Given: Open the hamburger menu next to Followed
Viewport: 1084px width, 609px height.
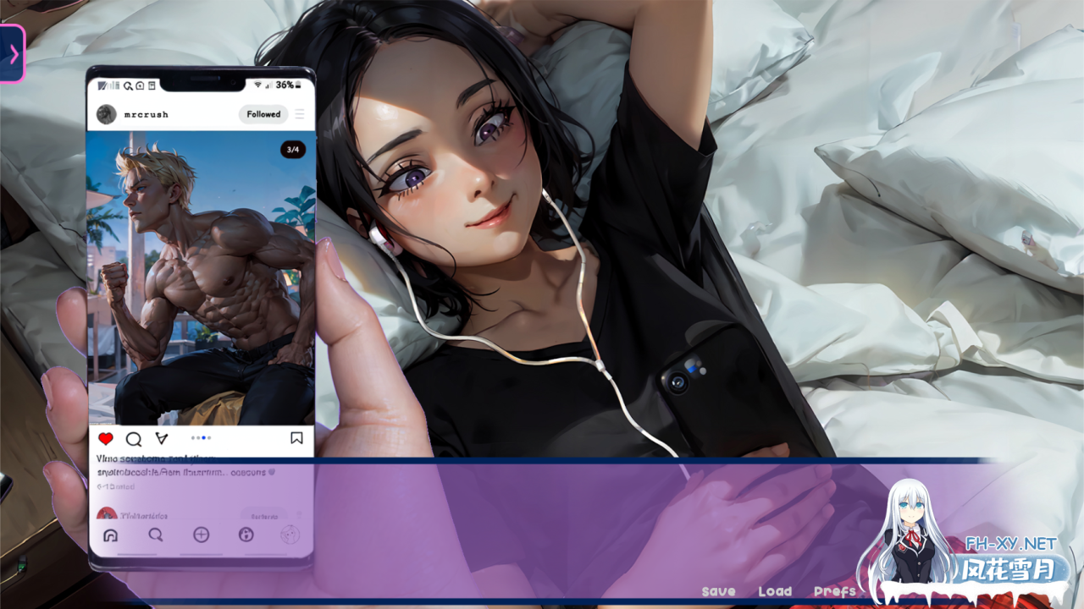Looking at the screenshot, I should (300, 114).
